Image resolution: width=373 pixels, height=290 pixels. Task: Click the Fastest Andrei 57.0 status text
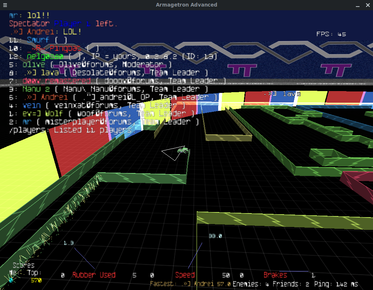190,284
